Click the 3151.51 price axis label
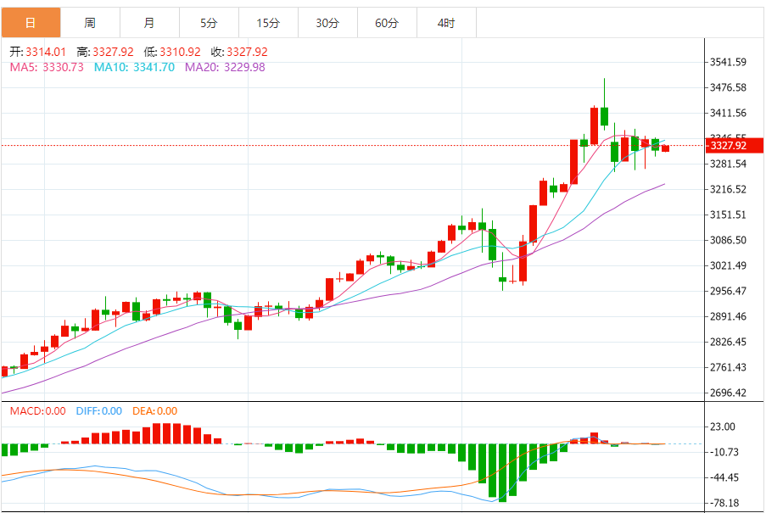Screen dimensions: 766x513 (x=728, y=215)
